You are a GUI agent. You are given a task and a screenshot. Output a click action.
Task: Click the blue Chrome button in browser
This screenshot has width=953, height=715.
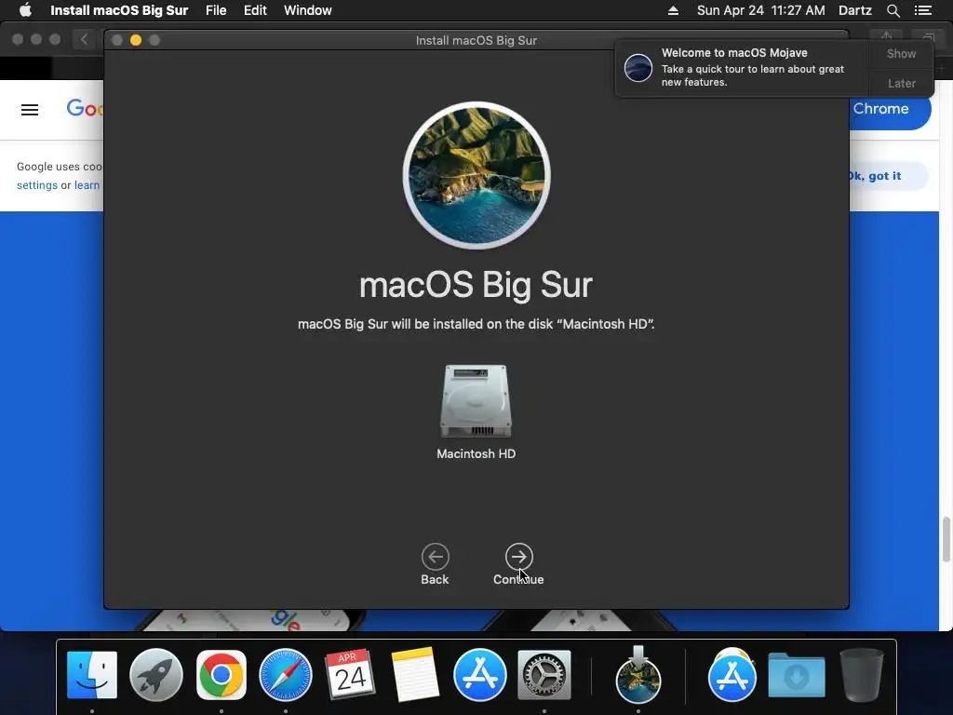click(890, 109)
